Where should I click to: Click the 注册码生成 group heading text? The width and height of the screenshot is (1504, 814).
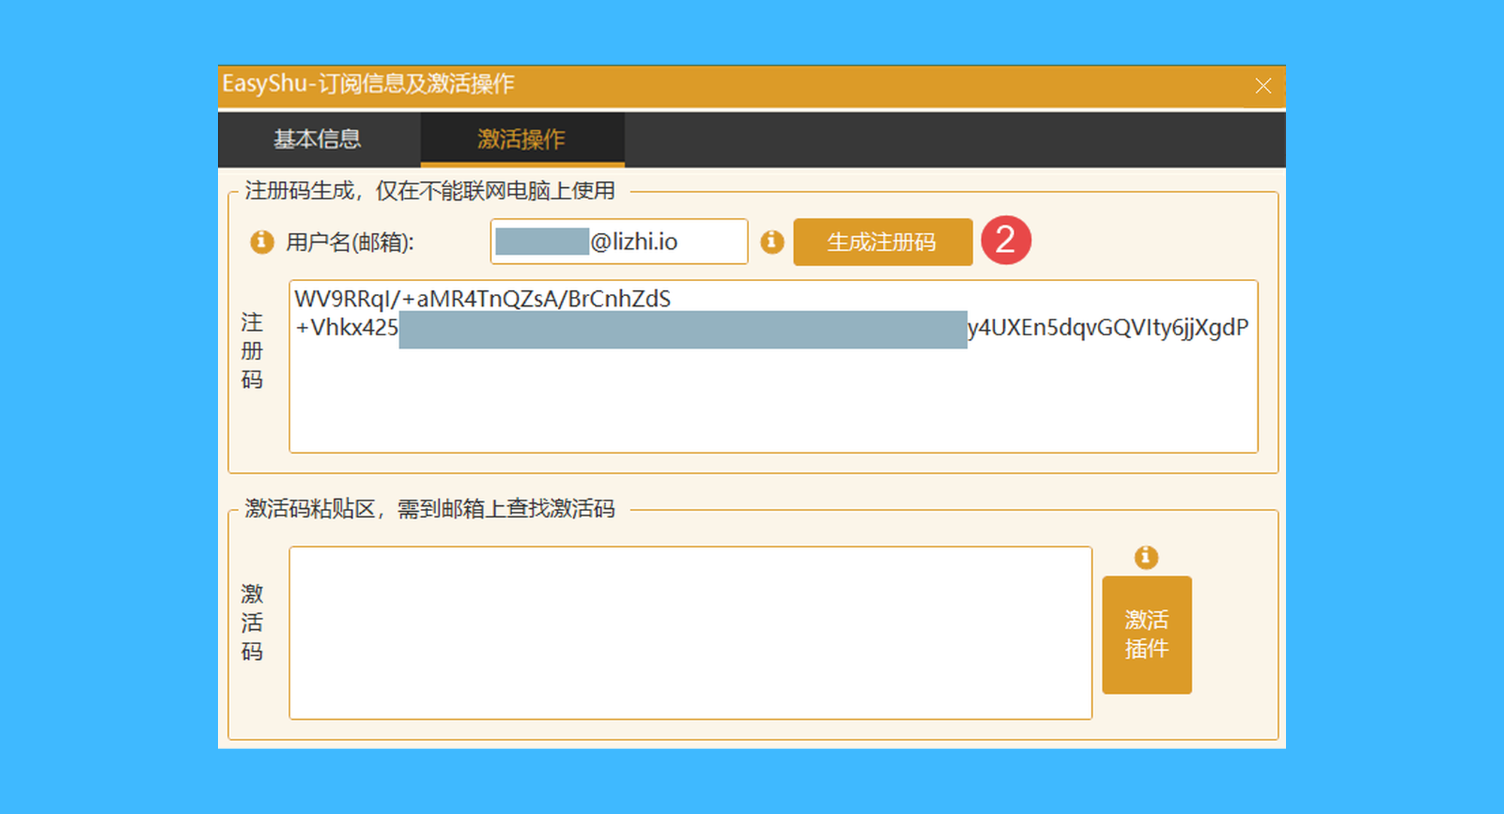(429, 191)
